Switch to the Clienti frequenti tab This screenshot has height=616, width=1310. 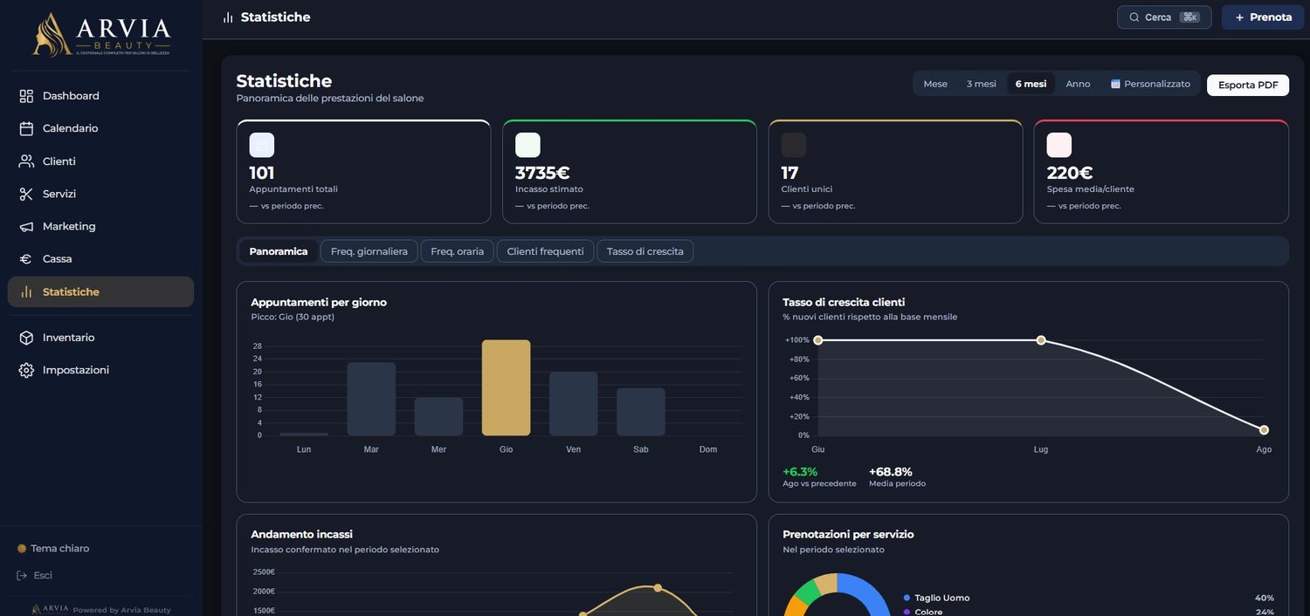(546, 251)
